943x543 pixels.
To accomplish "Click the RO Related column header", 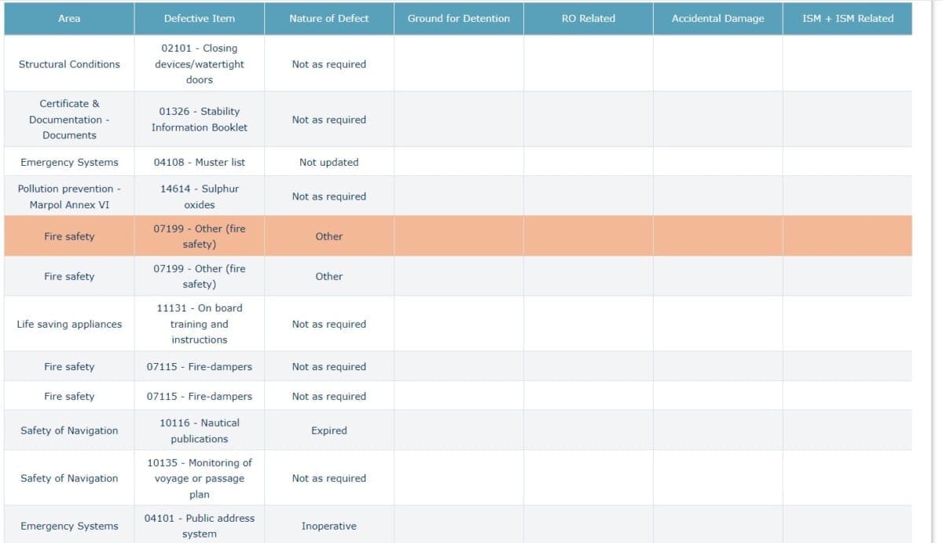I will 588,18.
